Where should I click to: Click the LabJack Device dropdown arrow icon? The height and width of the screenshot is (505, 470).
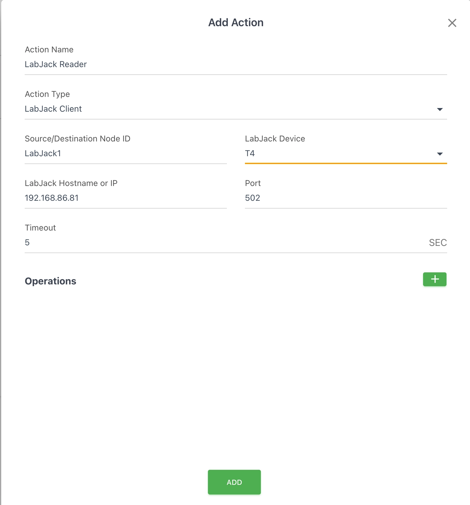(x=440, y=154)
